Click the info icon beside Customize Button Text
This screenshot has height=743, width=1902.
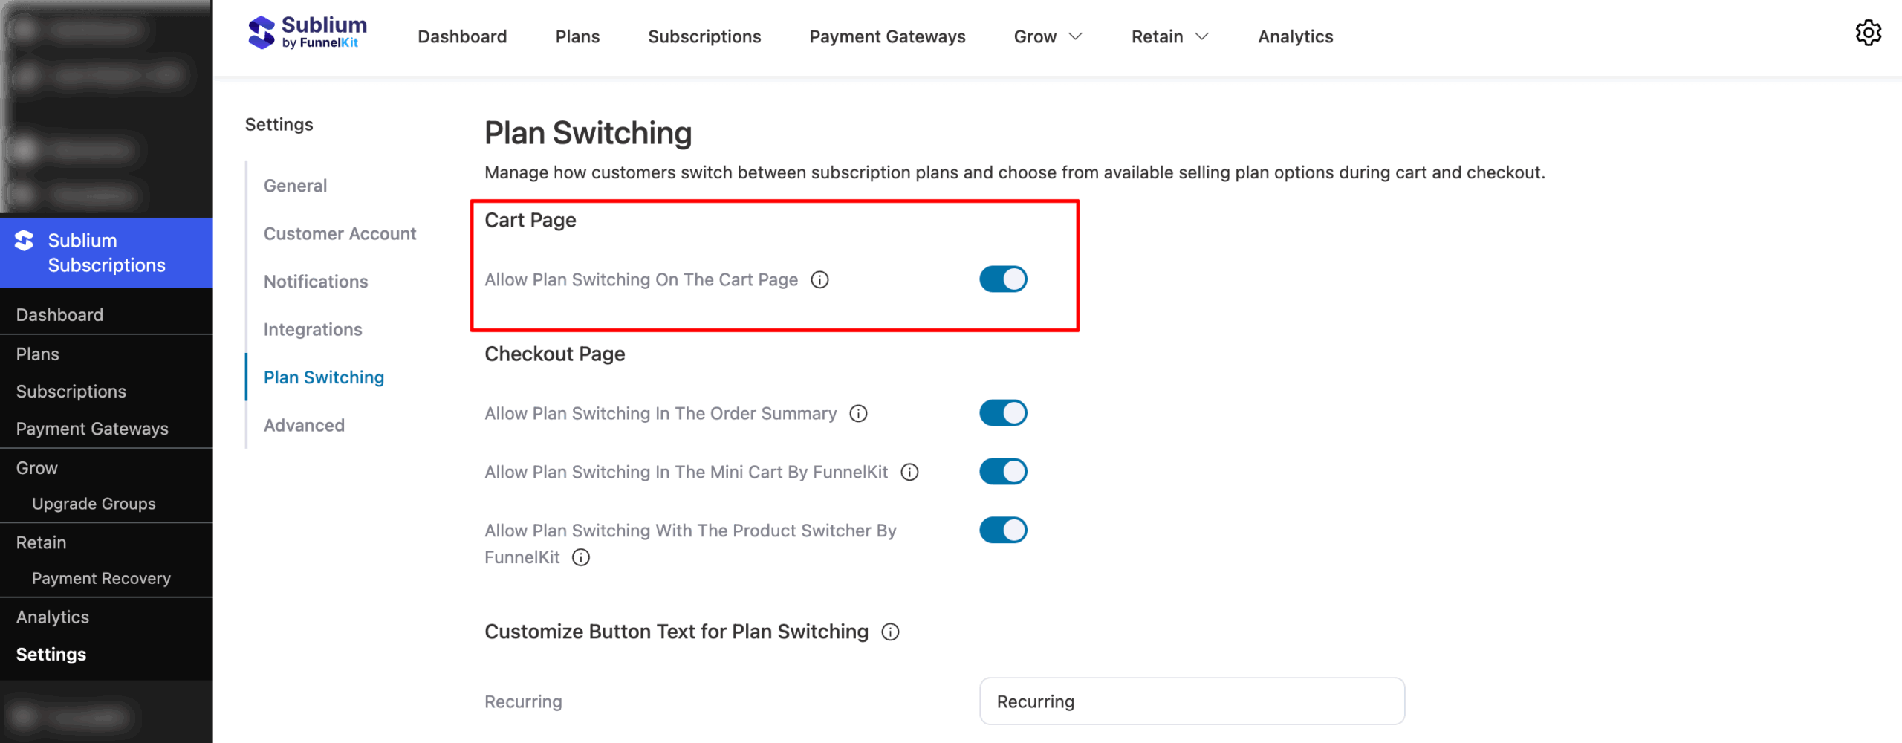pos(889,632)
